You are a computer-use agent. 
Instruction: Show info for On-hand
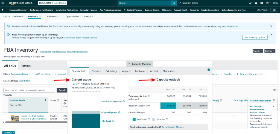point(113,121)
